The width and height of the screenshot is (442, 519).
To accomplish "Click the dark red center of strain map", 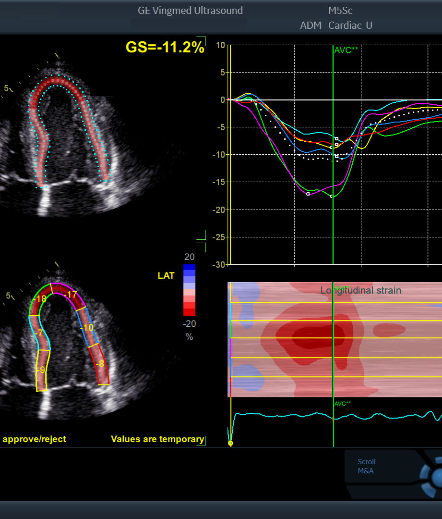I will (317, 338).
